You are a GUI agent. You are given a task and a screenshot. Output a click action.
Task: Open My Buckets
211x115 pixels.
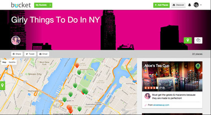coord(41,5)
